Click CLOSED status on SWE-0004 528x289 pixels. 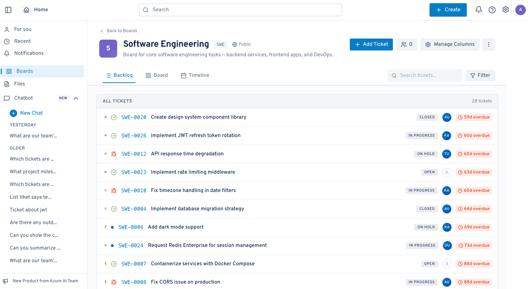click(427, 209)
